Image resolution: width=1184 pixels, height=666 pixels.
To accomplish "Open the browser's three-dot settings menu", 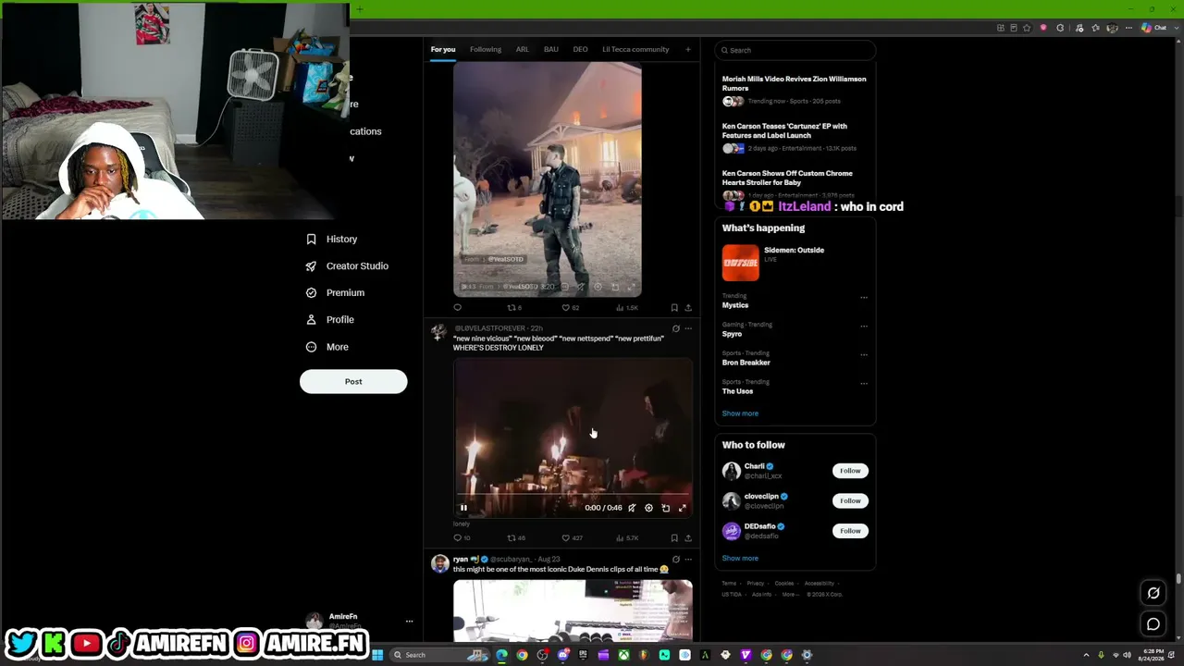I will (1128, 28).
